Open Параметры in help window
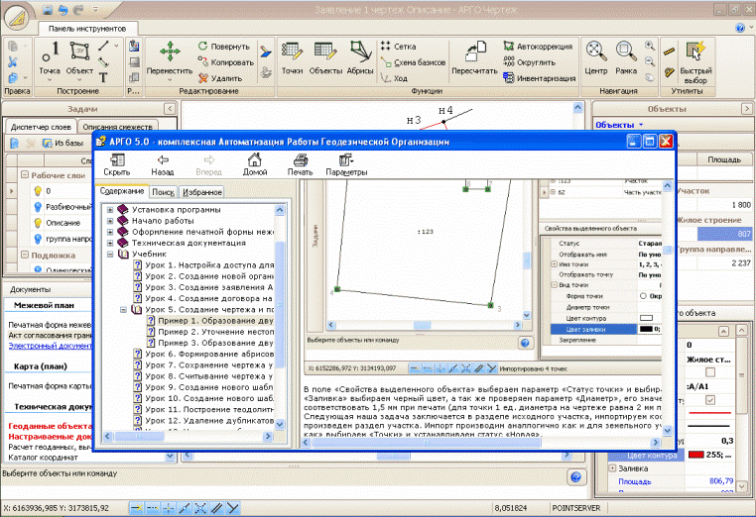This screenshot has height=517, width=756. 346,164
